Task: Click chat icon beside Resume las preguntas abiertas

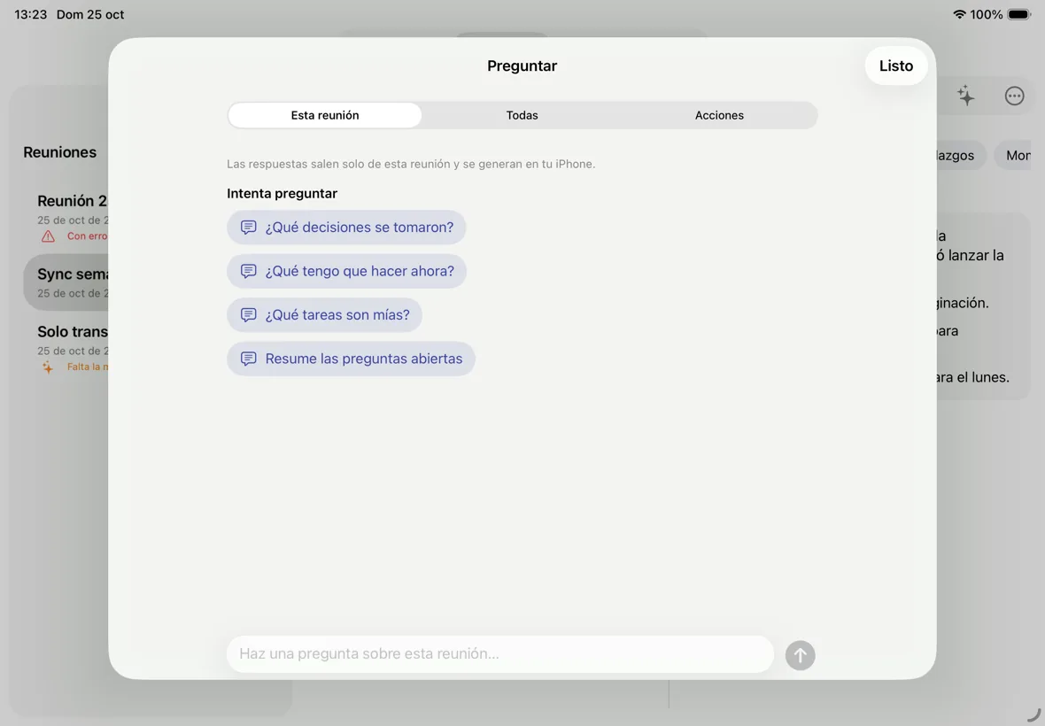Action: click(x=249, y=359)
